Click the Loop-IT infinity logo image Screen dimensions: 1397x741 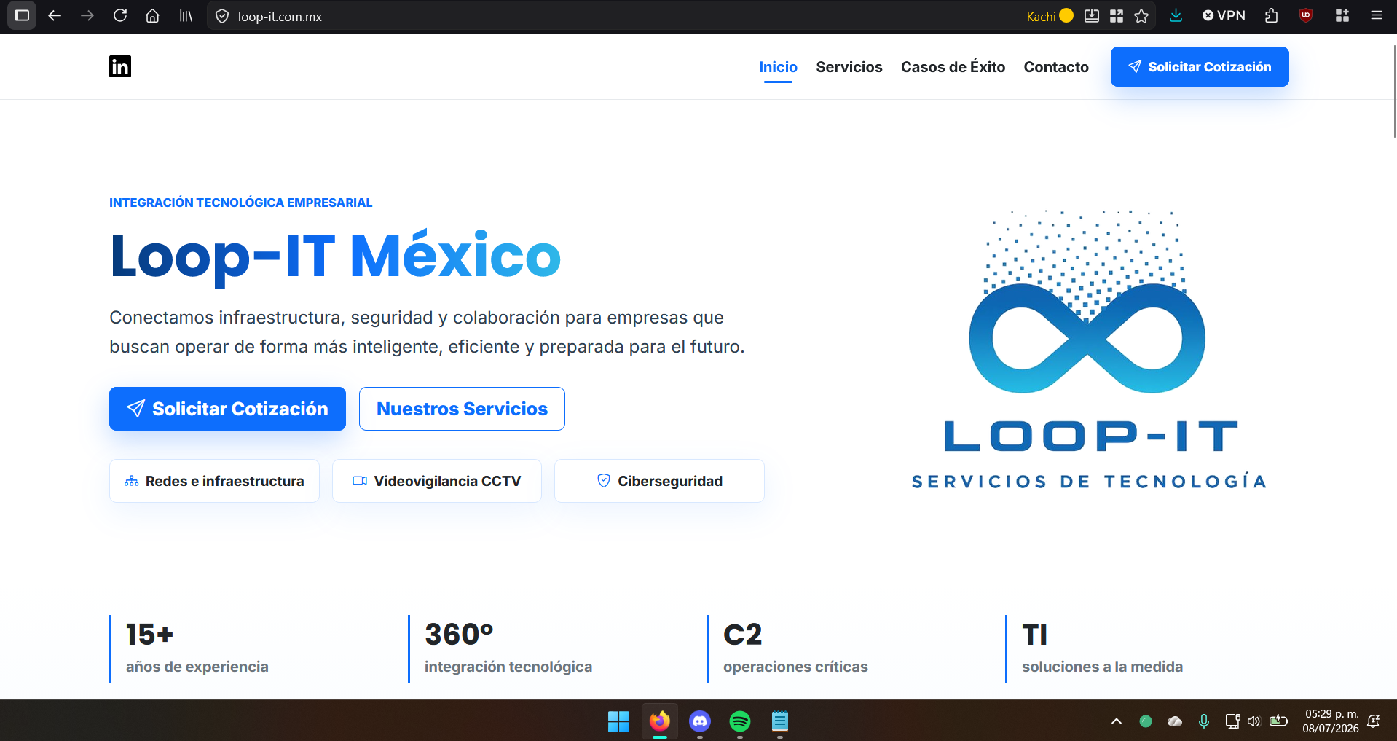pos(1088,350)
